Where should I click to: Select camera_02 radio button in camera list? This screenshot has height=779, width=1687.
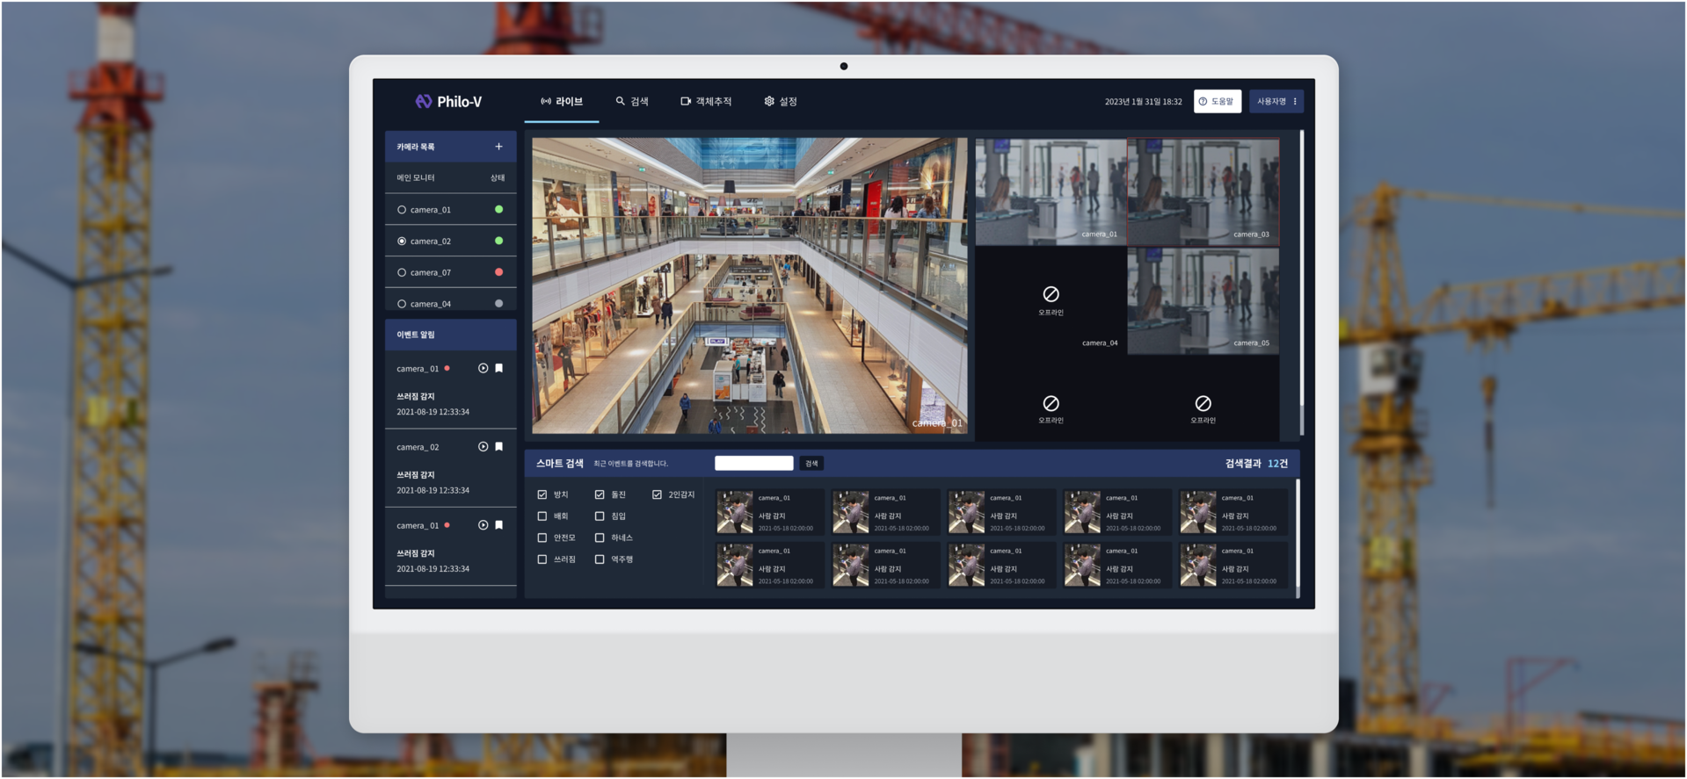pyautogui.click(x=402, y=241)
